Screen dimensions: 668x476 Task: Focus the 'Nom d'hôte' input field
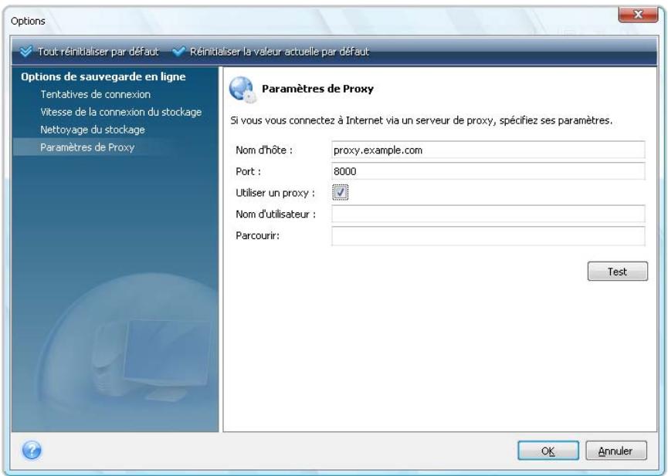tap(488, 150)
